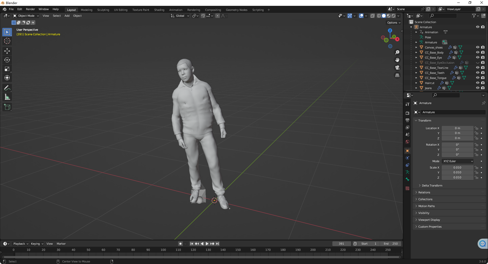Open the Scene properties tab
This screenshot has height=264, width=488.
(407, 134)
